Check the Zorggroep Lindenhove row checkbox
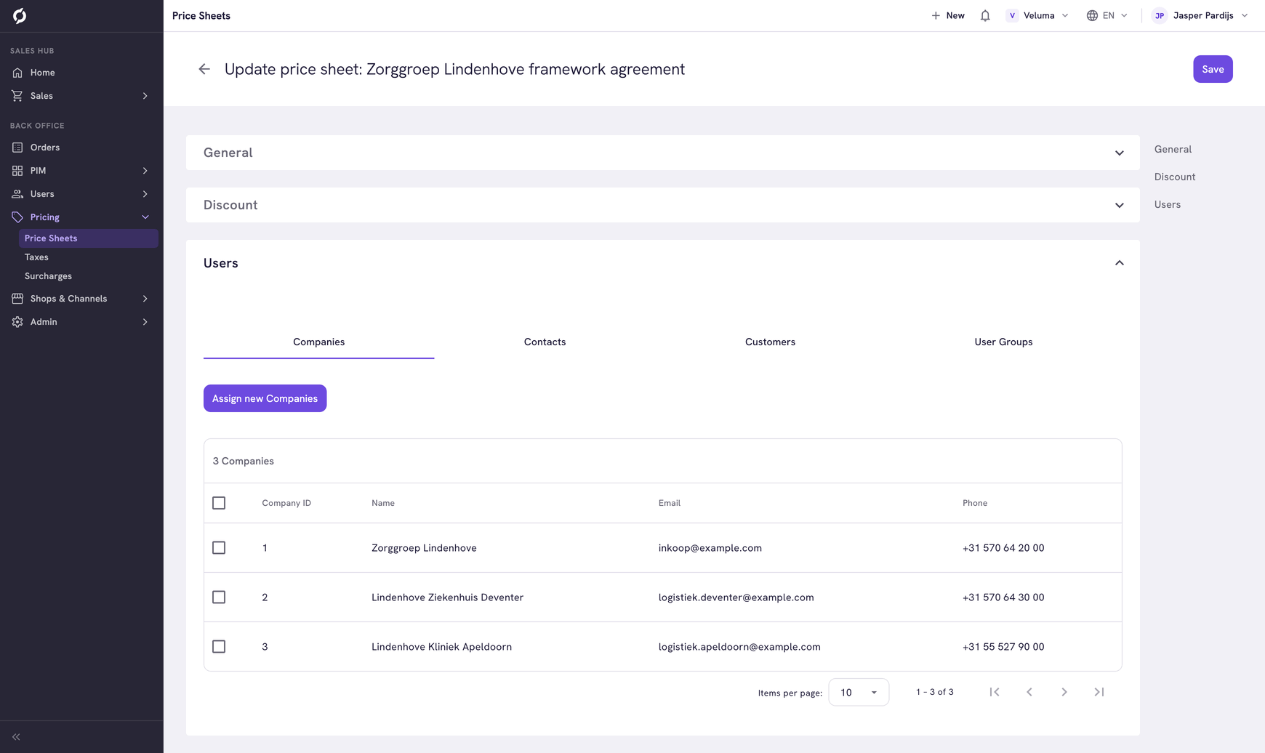 219,548
